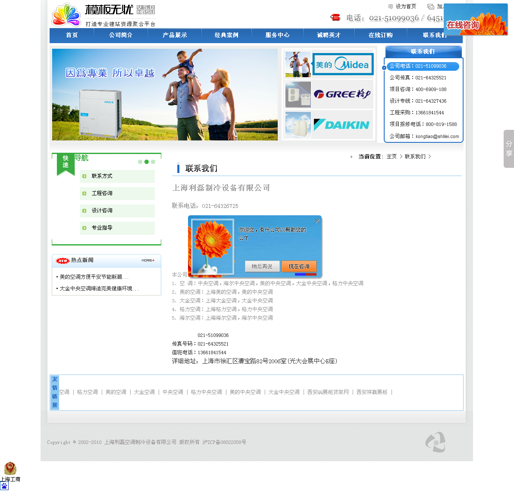The image size is (514, 497).
Task: Click the 模板无忧 colorful logo
Action: click(66, 15)
